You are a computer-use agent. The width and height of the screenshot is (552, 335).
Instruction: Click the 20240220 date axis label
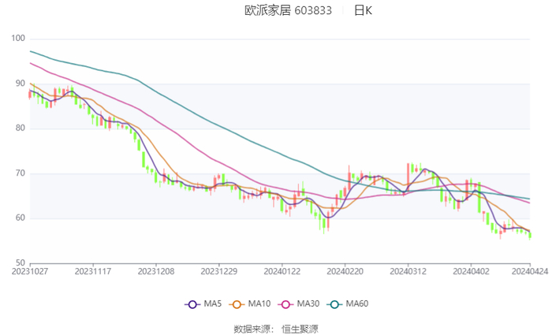click(x=345, y=272)
